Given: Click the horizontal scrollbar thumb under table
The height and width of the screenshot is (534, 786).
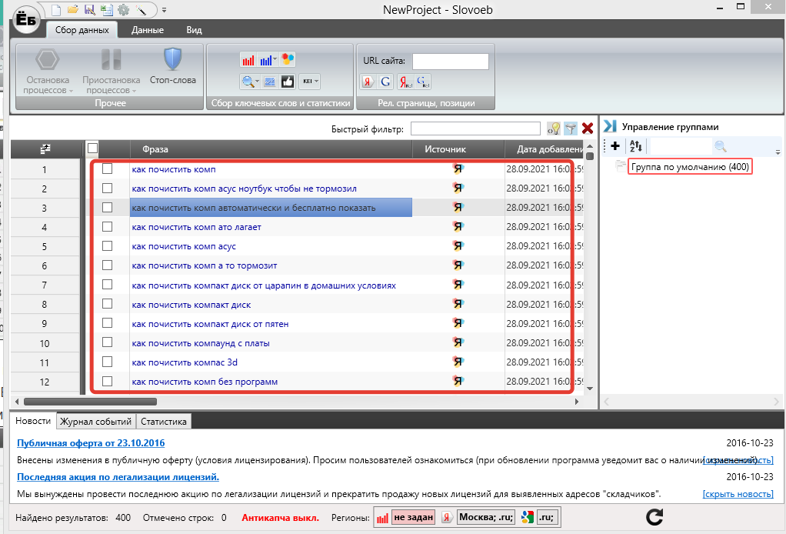Looking at the screenshot, I should [90, 401].
